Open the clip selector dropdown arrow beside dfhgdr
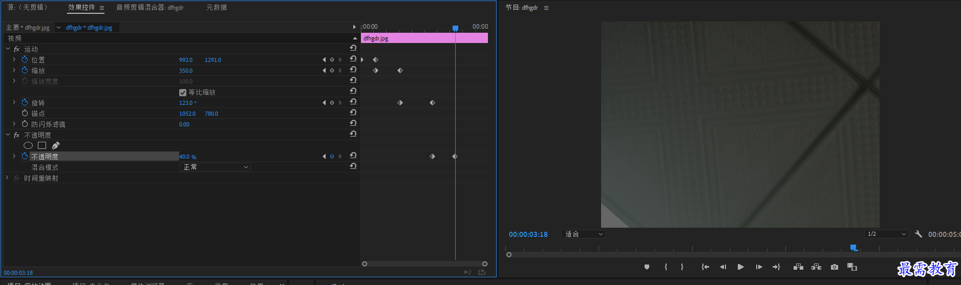The height and width of the screenshot is (285, 961). (58, 28)
